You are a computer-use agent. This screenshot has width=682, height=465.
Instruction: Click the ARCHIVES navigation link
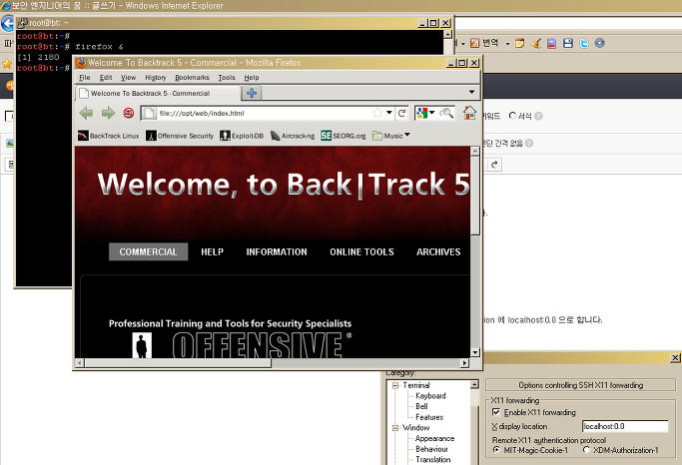(x=438, y=251)
